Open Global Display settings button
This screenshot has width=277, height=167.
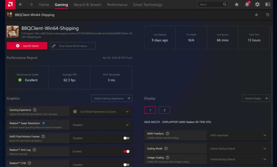(x=256, y=98)
